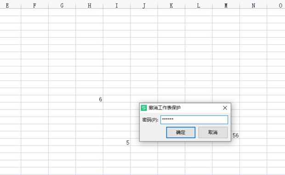Select column J header

144,6
